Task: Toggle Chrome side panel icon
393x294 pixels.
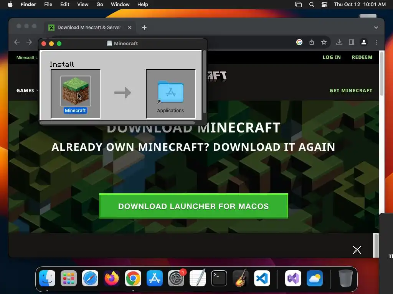Action: coord(352,42)
